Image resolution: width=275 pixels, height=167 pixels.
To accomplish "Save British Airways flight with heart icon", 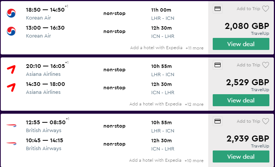I will (266, 121).
